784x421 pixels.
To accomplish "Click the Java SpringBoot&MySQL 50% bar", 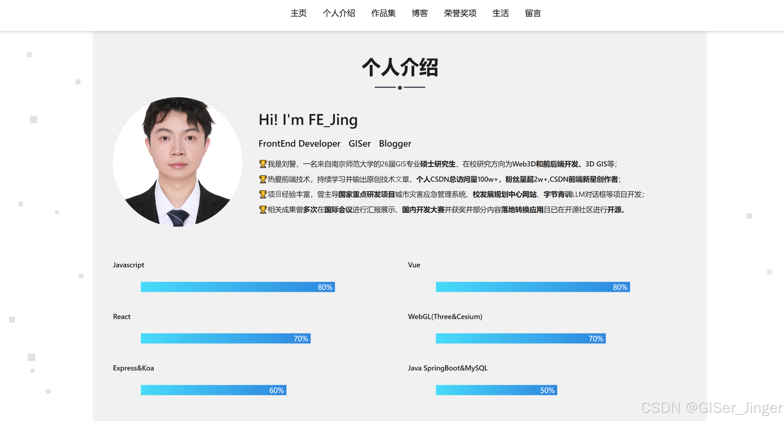I will (496, 390).
